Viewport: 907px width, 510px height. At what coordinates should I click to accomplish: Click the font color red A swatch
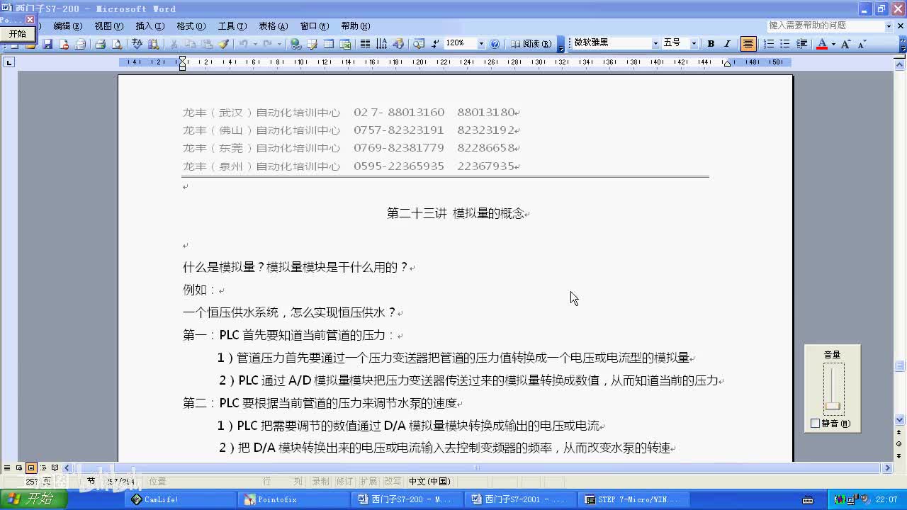[822, 44]
